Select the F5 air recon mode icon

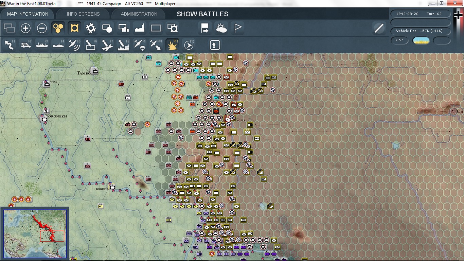[x=74, y=45]
